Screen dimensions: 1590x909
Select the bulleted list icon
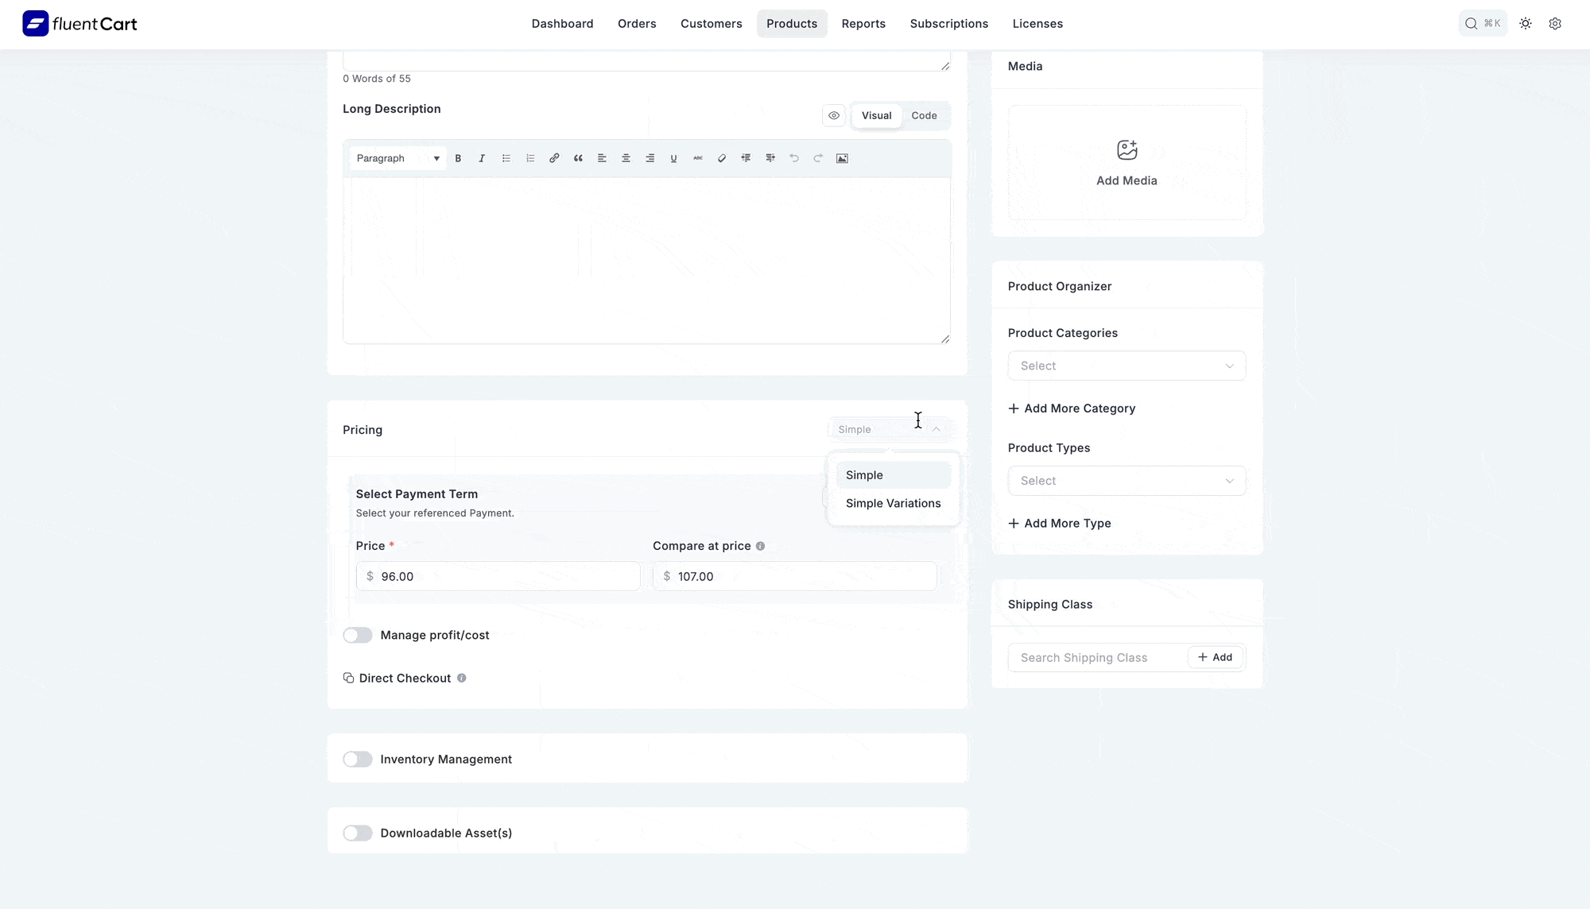coord(506,158)
